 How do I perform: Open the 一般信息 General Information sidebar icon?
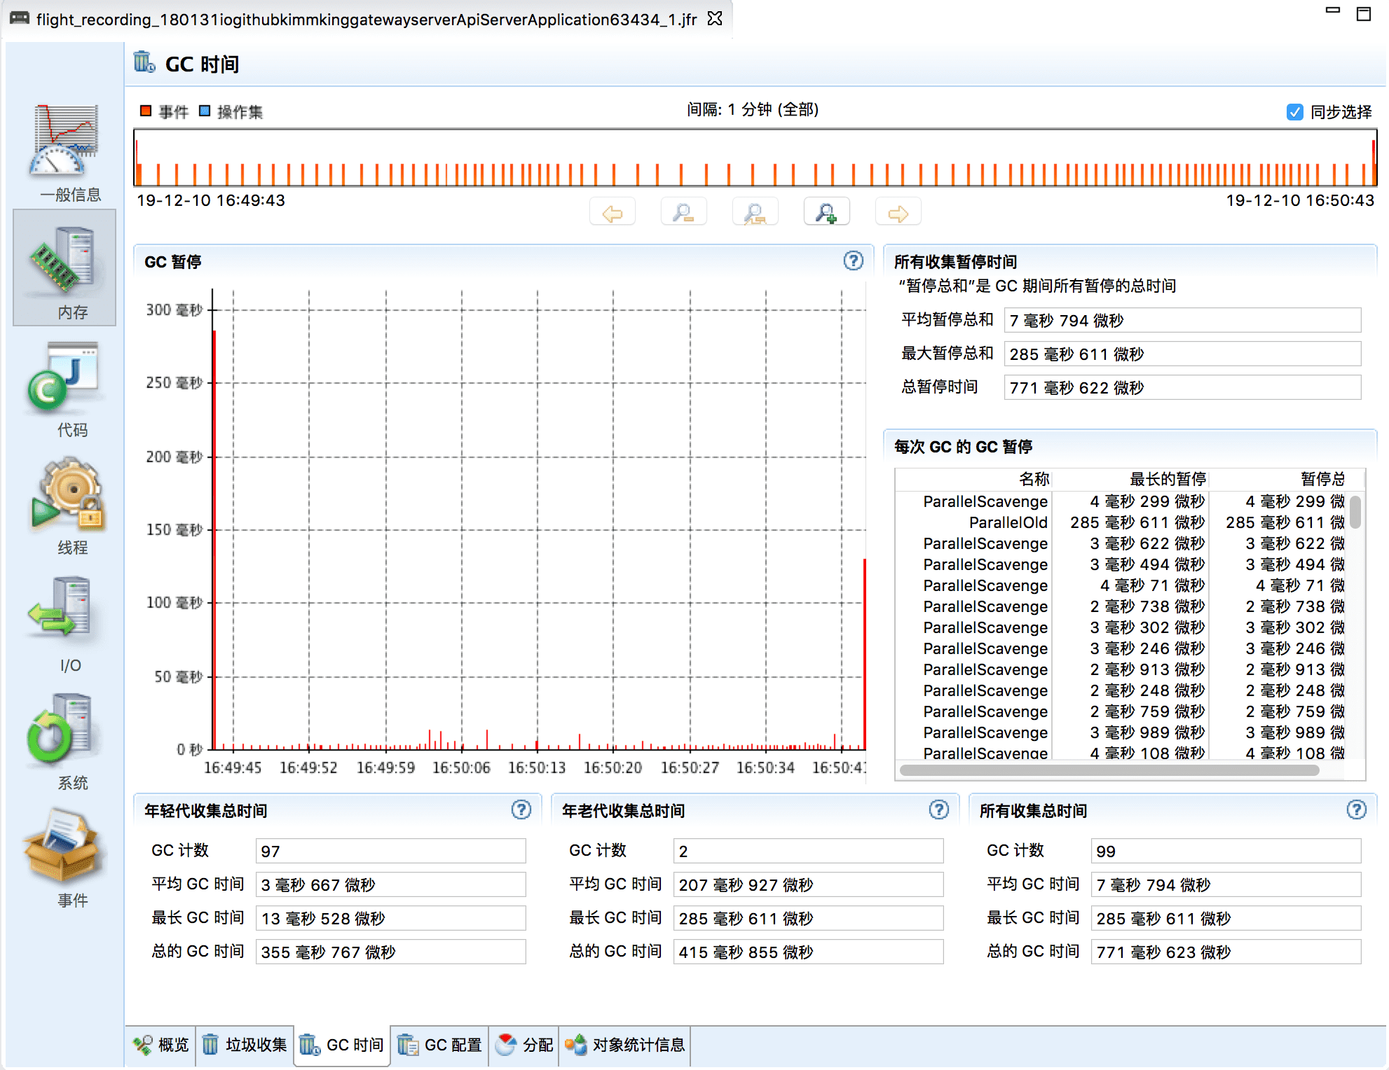[x=64, y=144]
